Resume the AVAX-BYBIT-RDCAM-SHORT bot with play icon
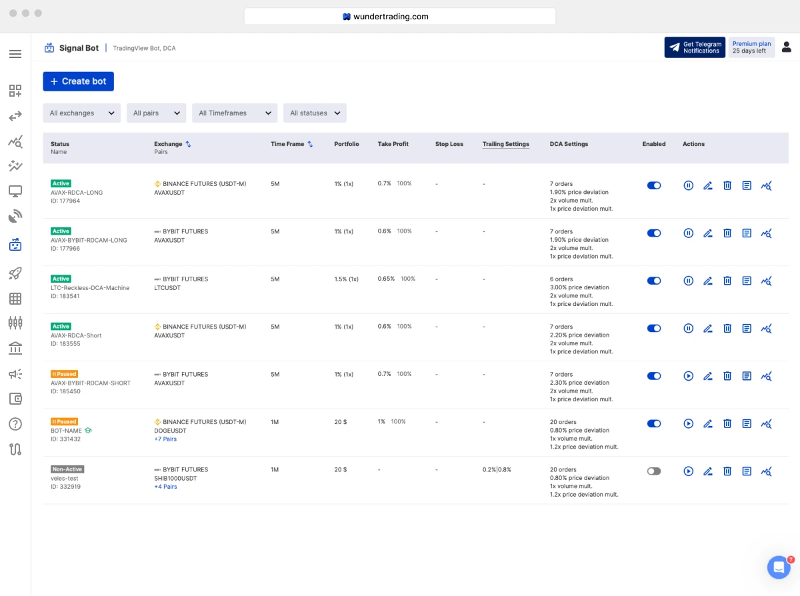Screen dimensions: 800x596 pos(689,376)
